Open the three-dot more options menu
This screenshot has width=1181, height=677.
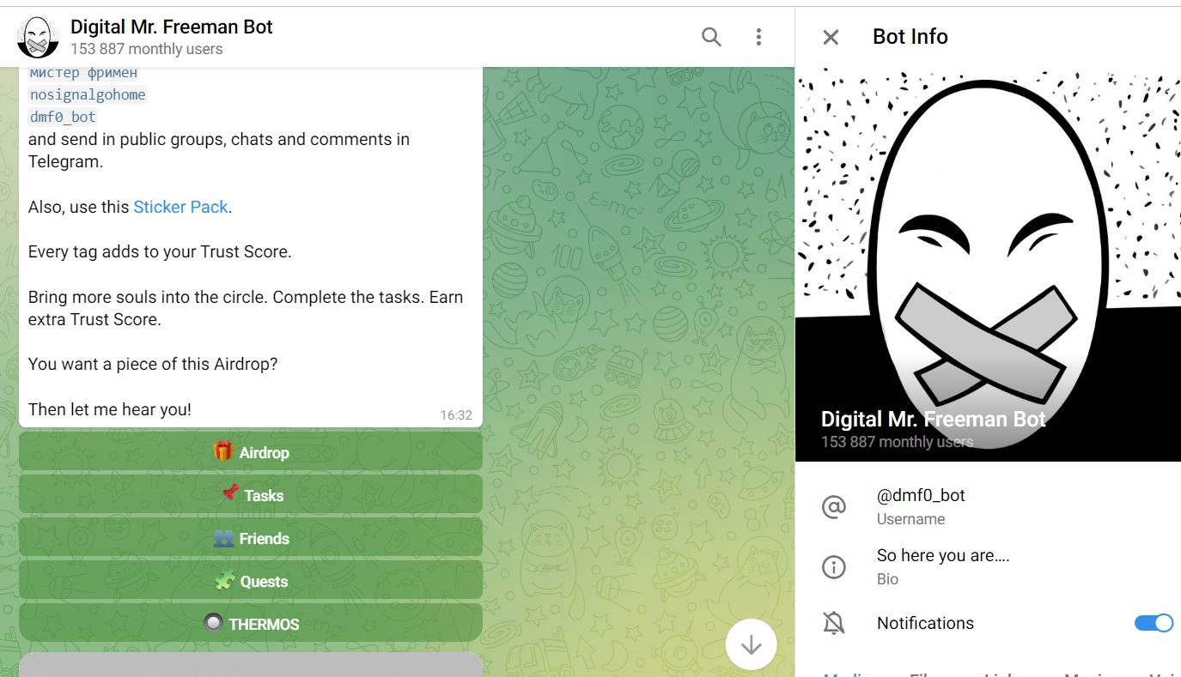[x=758, y=37]
